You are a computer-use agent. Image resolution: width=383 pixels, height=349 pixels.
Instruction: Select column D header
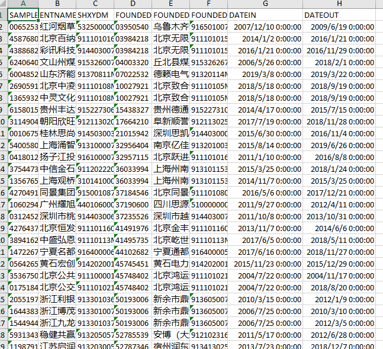pos(133,4)
